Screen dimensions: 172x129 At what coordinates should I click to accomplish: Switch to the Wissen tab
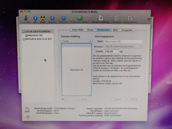click(90, 30)
